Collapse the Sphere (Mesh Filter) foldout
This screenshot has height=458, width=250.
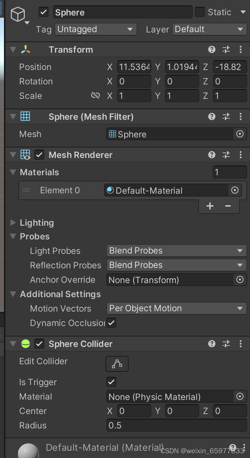(13, 117)
